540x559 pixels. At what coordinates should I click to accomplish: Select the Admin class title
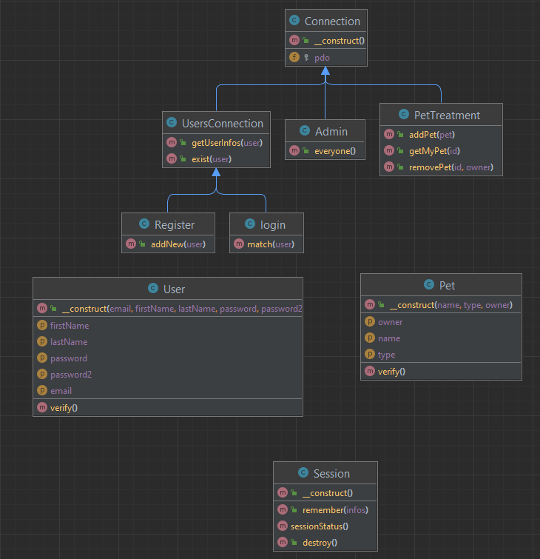click(331, 132)
